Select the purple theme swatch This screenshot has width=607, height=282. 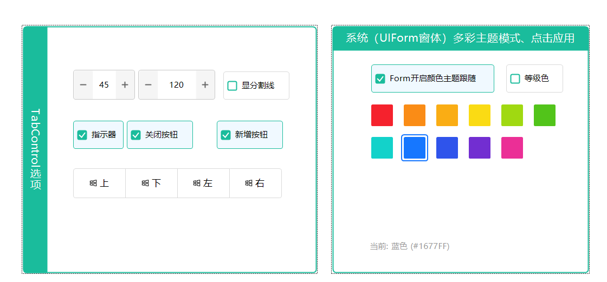(x=480, y=148)
